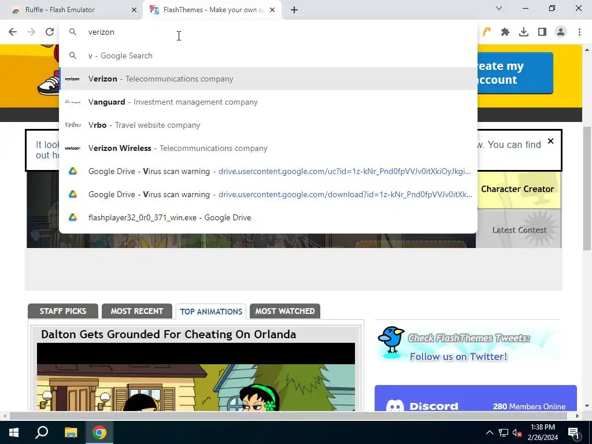This screenshot has width=592, height=444.
Task: Click the Verizon Wireless logo in the suggestions
Action: pos(72,148)
